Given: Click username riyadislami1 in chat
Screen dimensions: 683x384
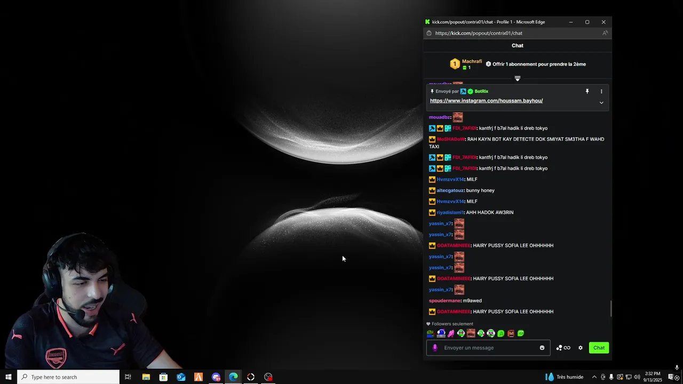Looking at the screenshot, I should click(450, 212).
